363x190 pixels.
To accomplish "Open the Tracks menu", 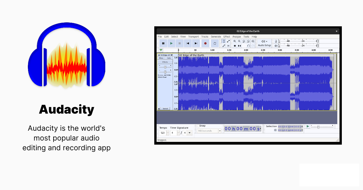I will click(205, 37).
